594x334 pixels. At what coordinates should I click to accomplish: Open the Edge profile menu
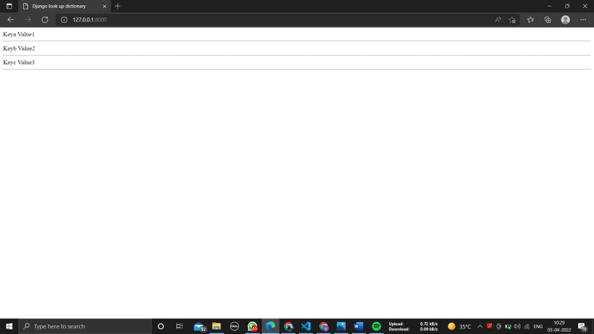(x=566, y=19)
